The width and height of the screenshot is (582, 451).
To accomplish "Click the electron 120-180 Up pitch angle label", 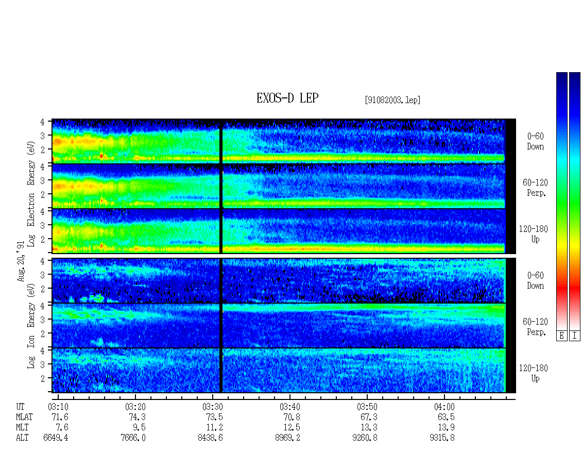I will pos(534,234).
